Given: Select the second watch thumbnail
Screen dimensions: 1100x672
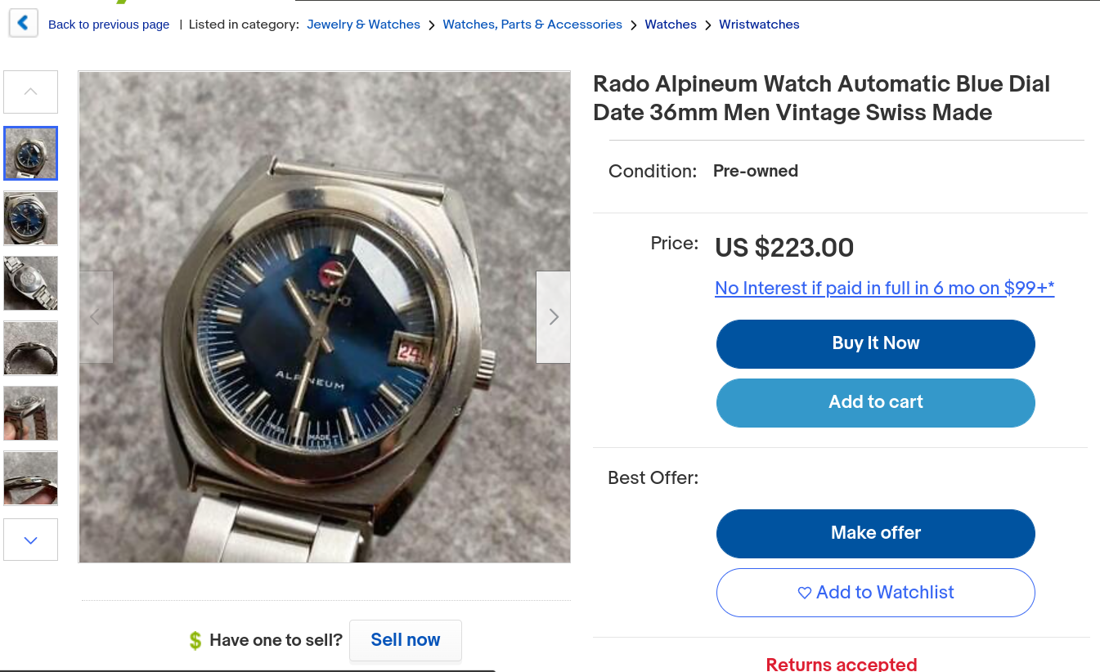Looking at the screenshot, I should pyautogui.click(x=31, y=218).
